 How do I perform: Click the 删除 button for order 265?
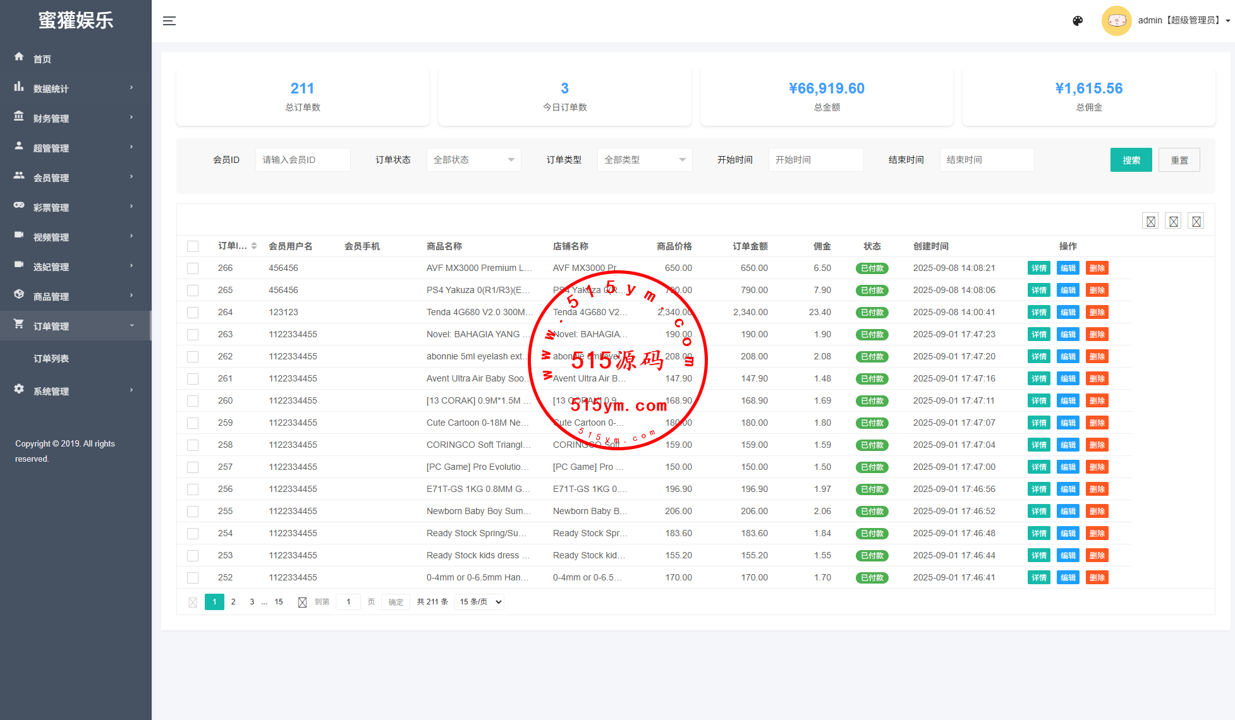1097,291
